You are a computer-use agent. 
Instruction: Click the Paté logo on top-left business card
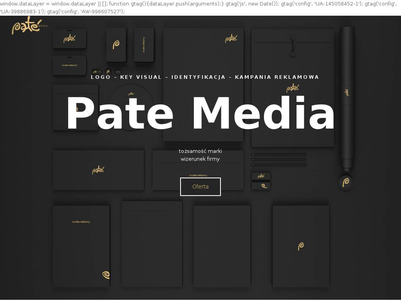pyautogui.click(x=69, y=39)
